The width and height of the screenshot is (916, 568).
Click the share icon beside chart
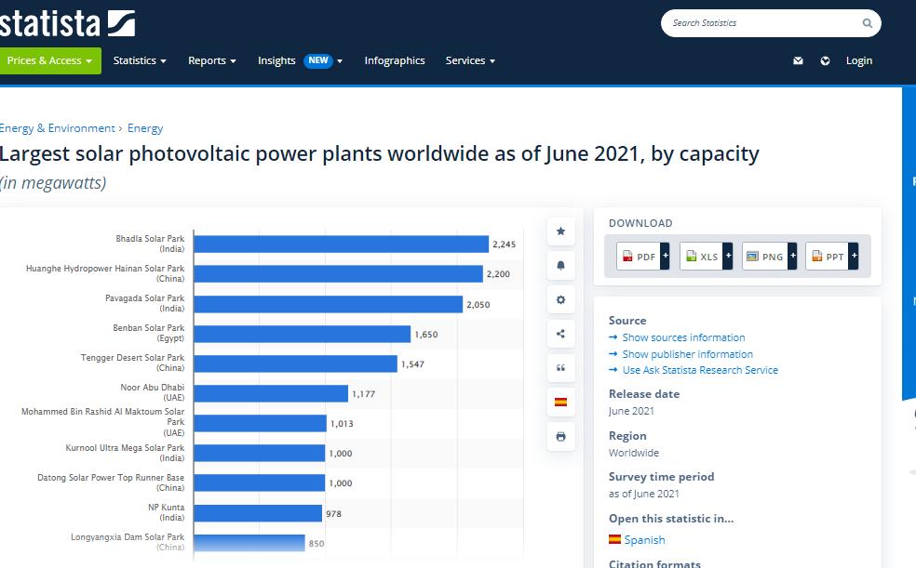560,334
